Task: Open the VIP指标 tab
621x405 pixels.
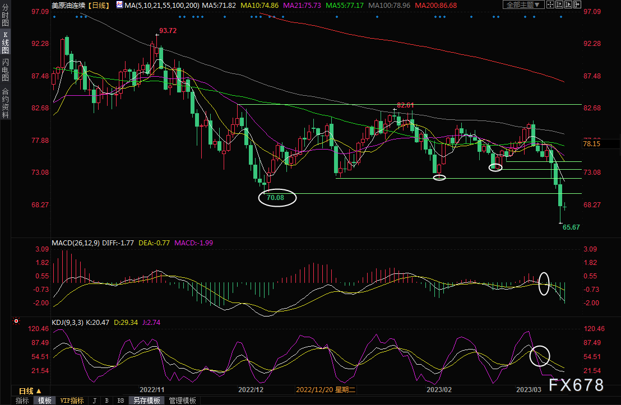Action: (72, 401)
